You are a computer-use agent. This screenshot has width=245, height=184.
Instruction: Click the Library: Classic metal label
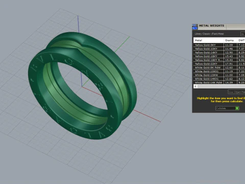(x=209, y=34)
